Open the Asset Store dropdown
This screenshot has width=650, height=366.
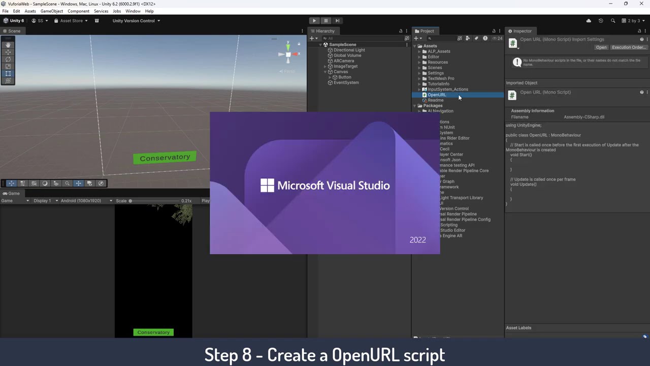pos(71,21)
